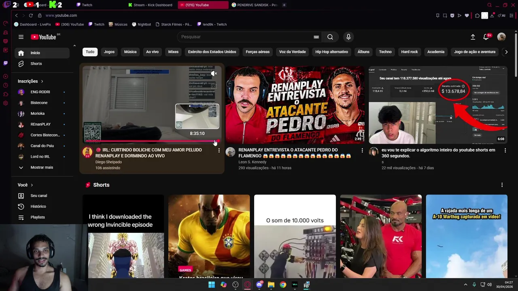This screenshot has width=518, height=291.
Task: Select the Música category chip
Action: pos(130,52)
